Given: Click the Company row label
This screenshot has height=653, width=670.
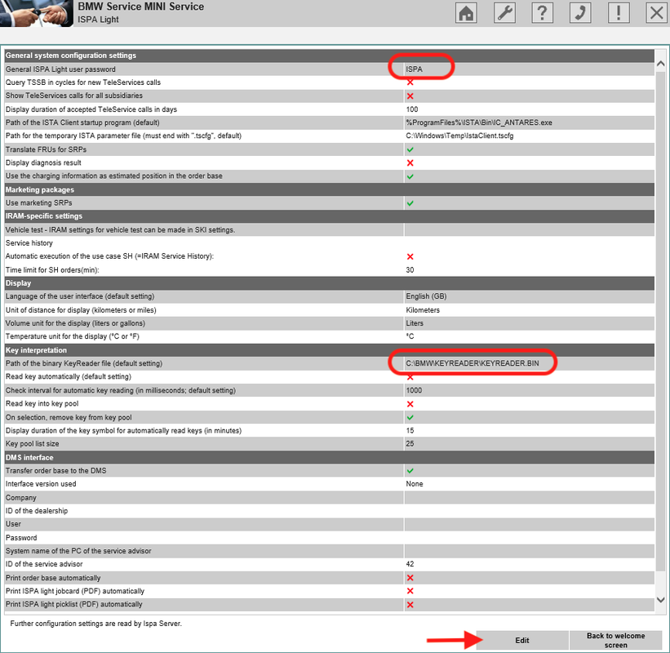Looking at the screenshot, I should click(21, 498).
